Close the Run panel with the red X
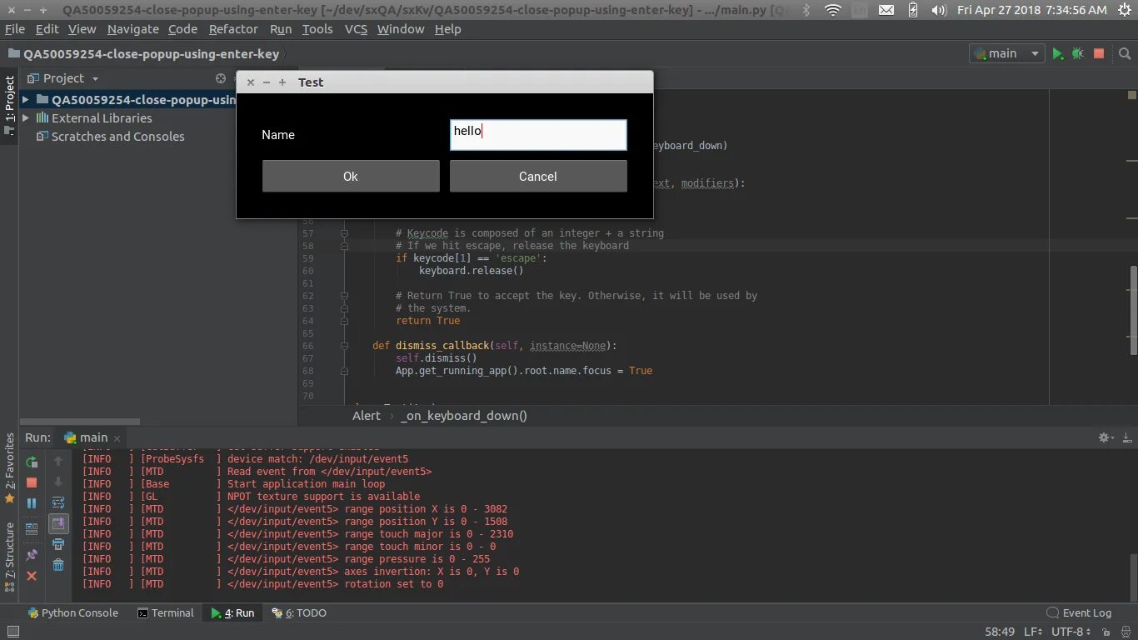The height and width of the screenshot is (640, 1138). point(32,576)
